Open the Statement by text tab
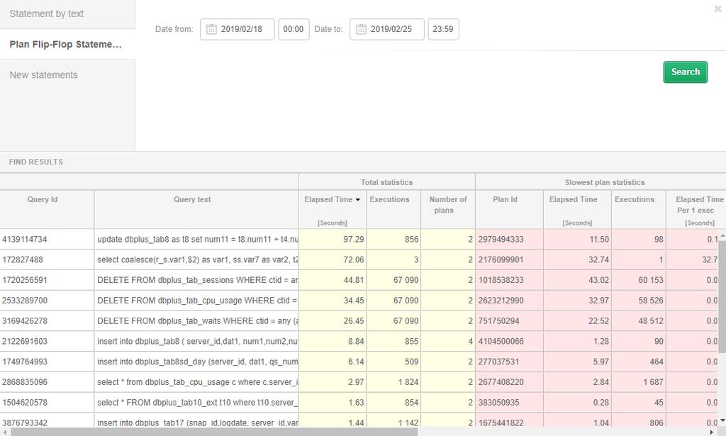Viewport: 726px width, 436px height. click(67, 14)
